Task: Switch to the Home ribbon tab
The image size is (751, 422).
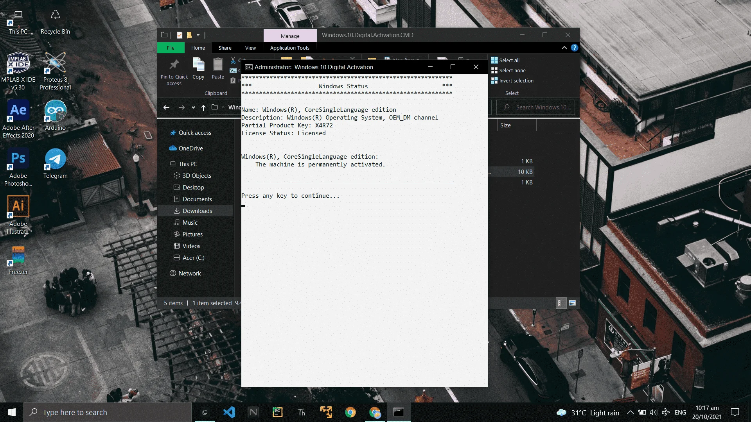Action: pyautogui.click(x=198, y=48)
